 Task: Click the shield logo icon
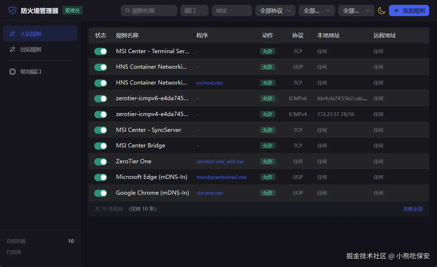13,10
